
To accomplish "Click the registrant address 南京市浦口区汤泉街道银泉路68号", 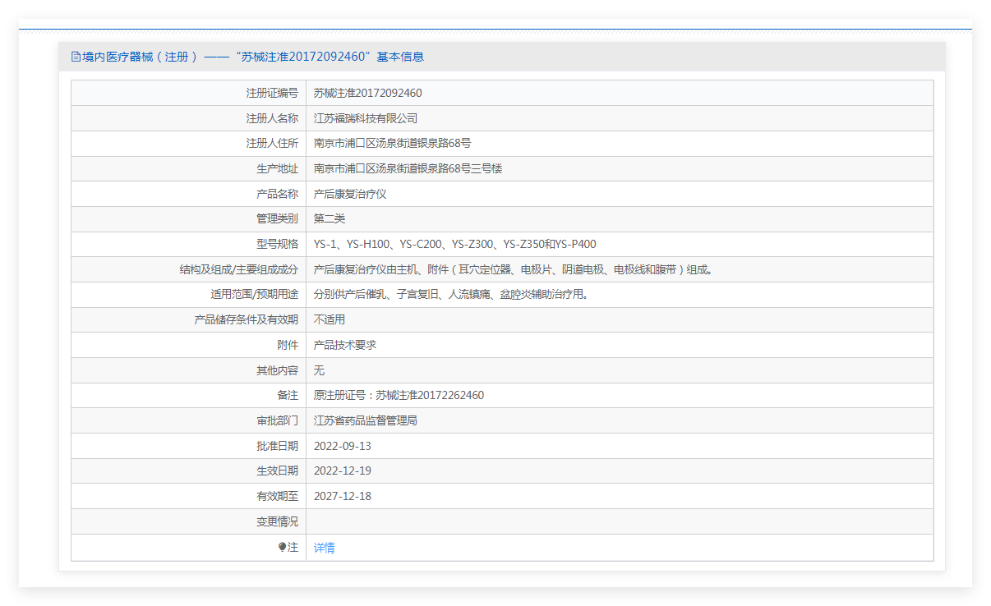I will (392, 143).
